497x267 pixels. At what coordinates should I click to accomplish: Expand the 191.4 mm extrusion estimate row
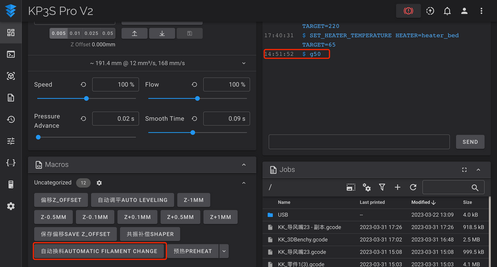(244, 63)
